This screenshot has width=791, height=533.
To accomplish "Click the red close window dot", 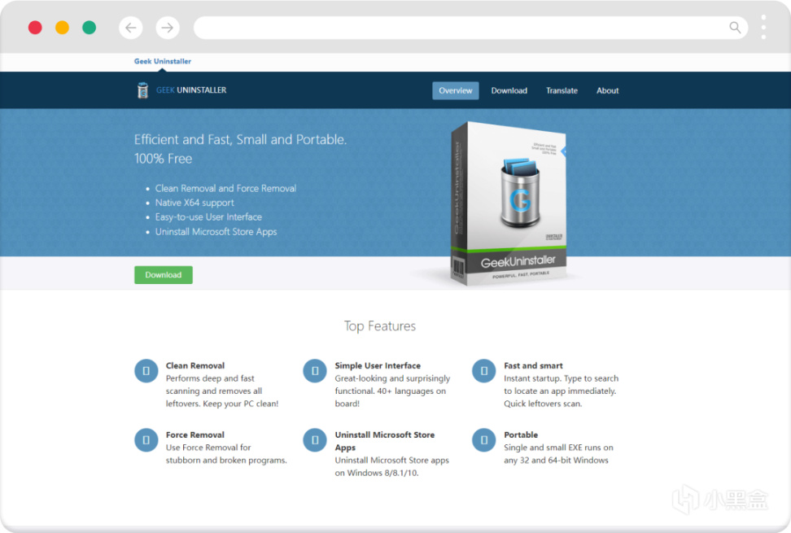I will [35, 28].
